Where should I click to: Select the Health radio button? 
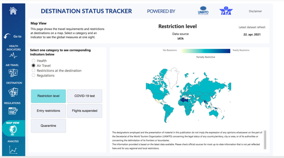tap(33, 60)
